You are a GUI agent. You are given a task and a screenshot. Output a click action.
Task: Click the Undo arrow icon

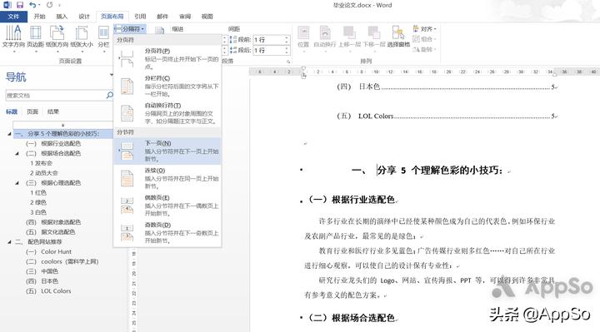coord(32,5)
